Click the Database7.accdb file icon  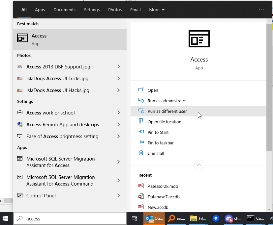[141, 196]
